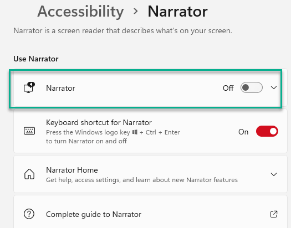The width and height of the screenshot is (291, 228).
Task: Click the On label beside shortcut switch
Action: click(243, 132)
